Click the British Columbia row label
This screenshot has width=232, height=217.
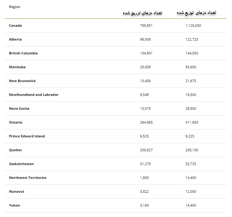coord(23,53)
